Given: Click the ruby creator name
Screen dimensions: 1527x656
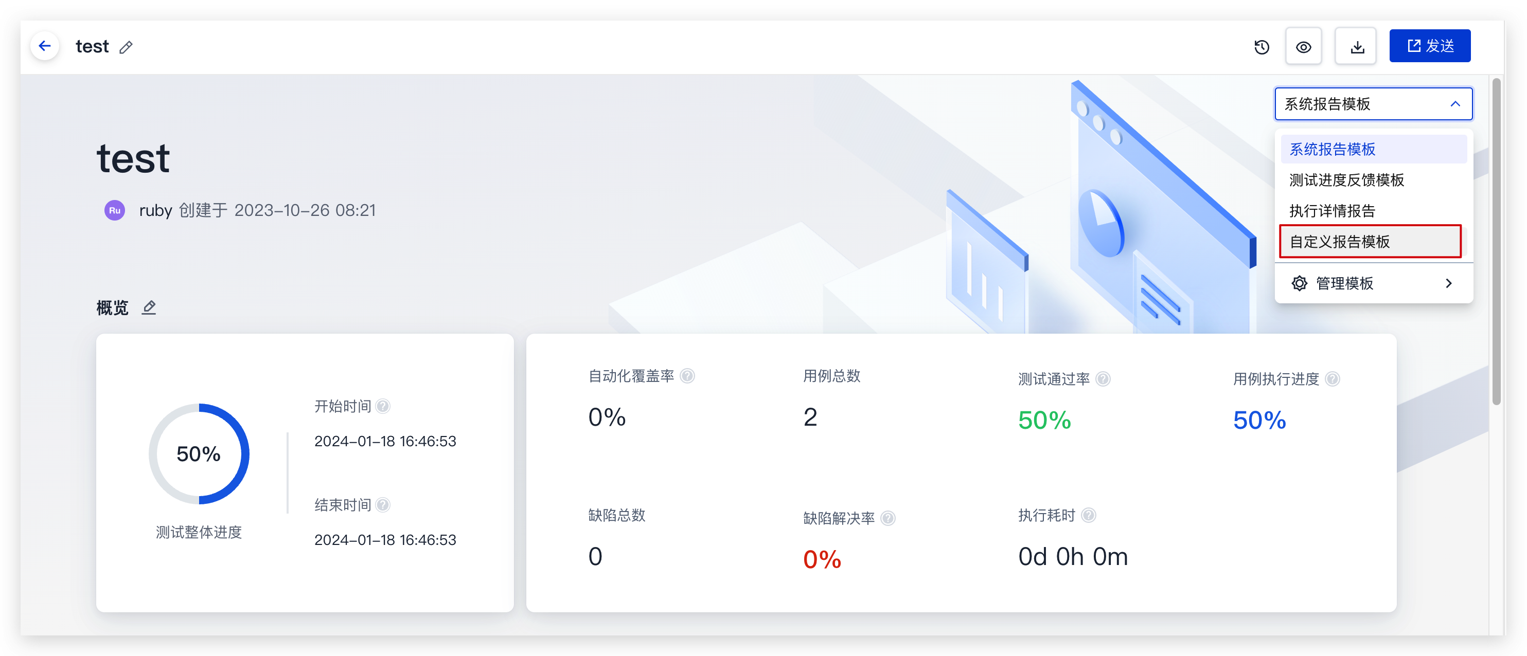Looking at the screenshot, I should pos(155,210).
